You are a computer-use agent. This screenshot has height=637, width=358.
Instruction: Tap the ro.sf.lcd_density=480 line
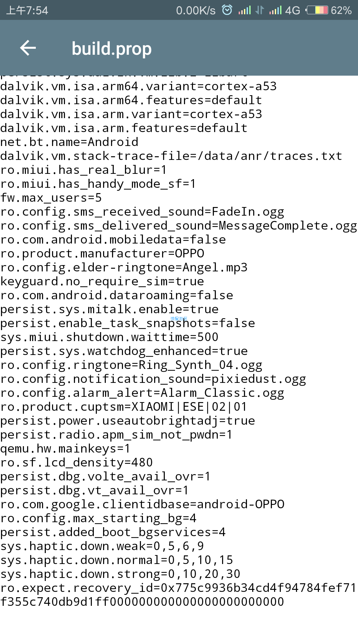77,462
